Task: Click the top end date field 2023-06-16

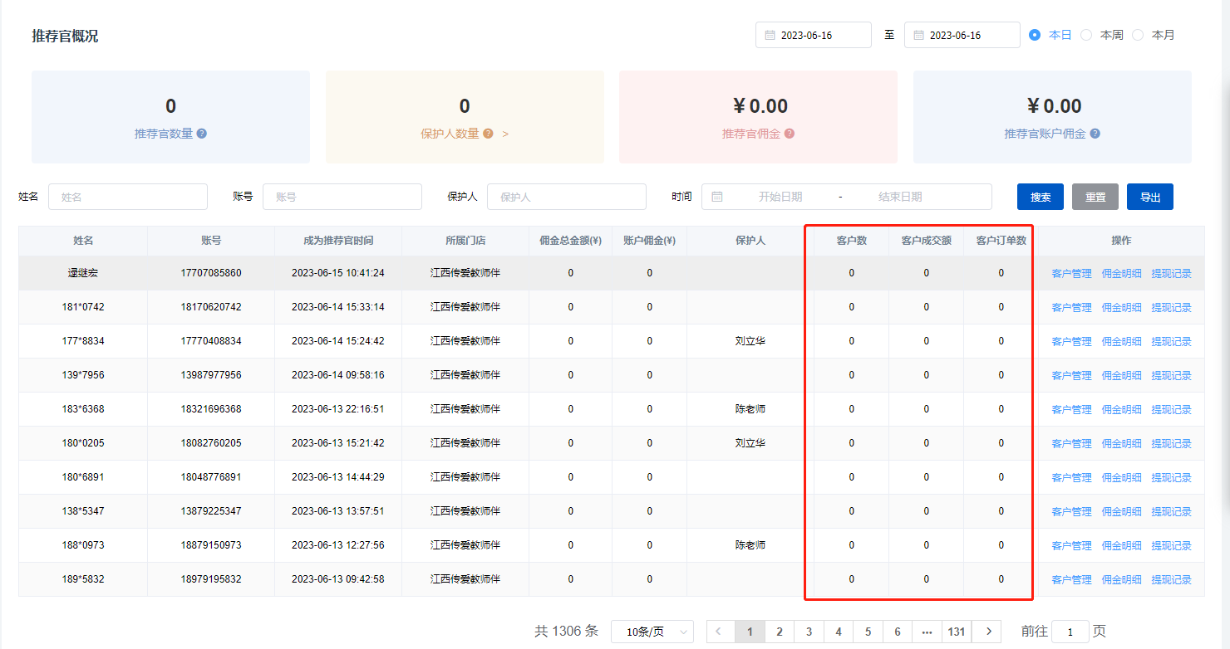Action: click(962, 35)
